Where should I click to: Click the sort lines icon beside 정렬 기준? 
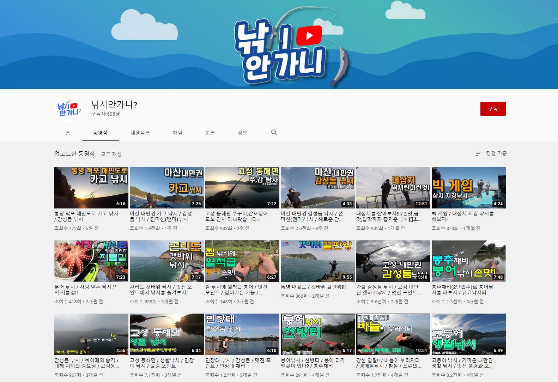479,153
